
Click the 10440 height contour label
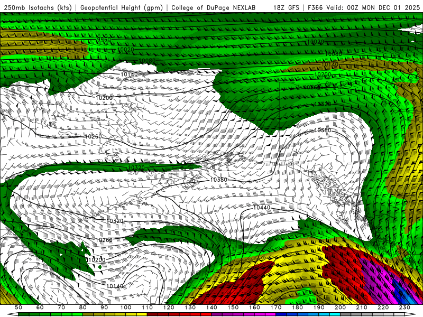click(262, 208)
